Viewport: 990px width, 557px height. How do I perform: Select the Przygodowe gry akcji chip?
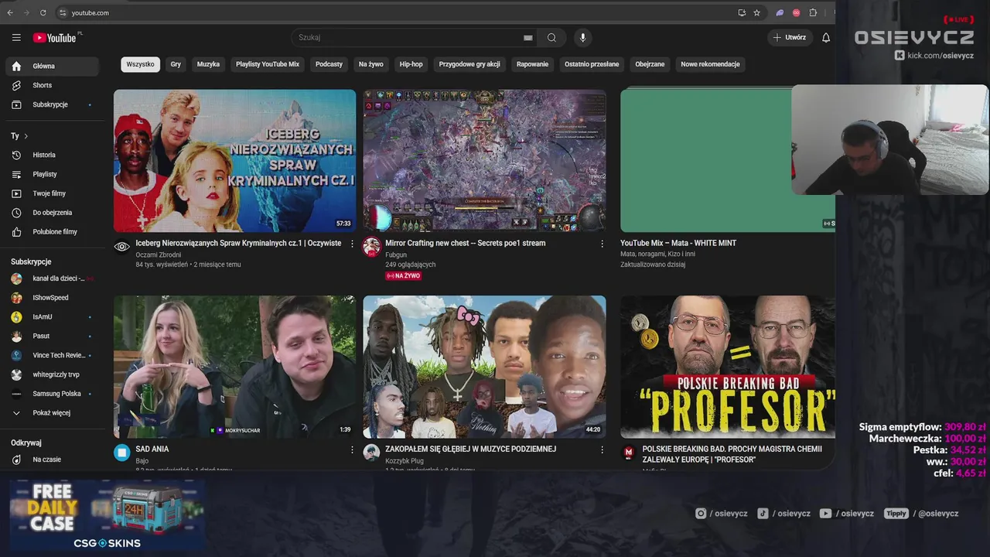[469, 64]
